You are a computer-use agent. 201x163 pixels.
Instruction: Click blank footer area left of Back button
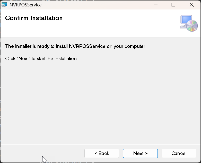[x=41, y=153]
